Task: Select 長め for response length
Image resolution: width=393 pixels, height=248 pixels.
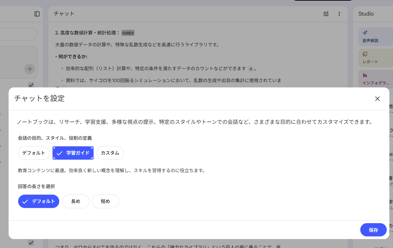Action: pos(75,201)
